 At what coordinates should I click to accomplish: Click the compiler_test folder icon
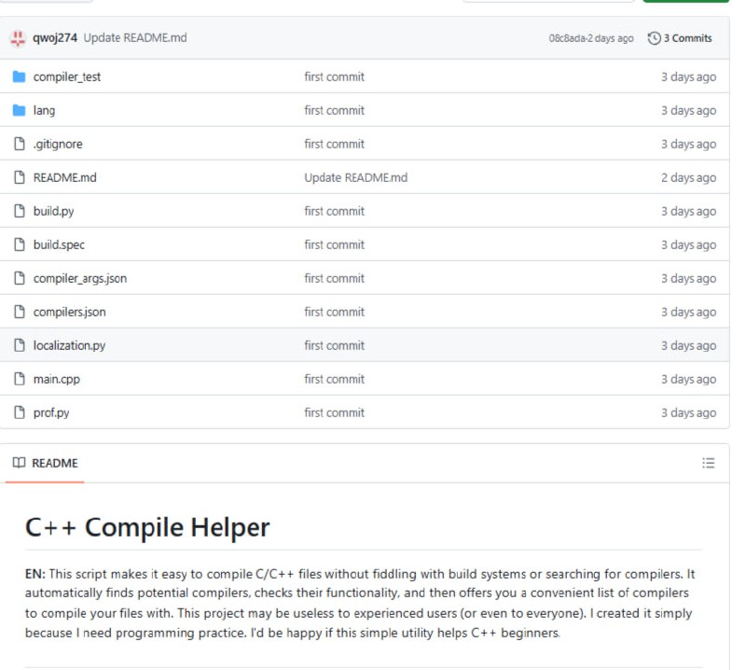(18, 77)
